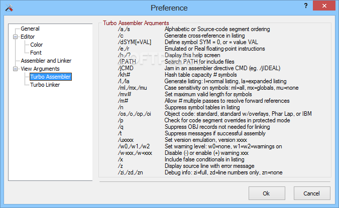Click the /dSYM[=VAL] argument
The width and height of the screenshot is (339, 208).
coord(135,42)
